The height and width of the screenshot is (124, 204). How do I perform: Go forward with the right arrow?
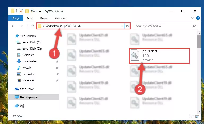click(21, 26)
